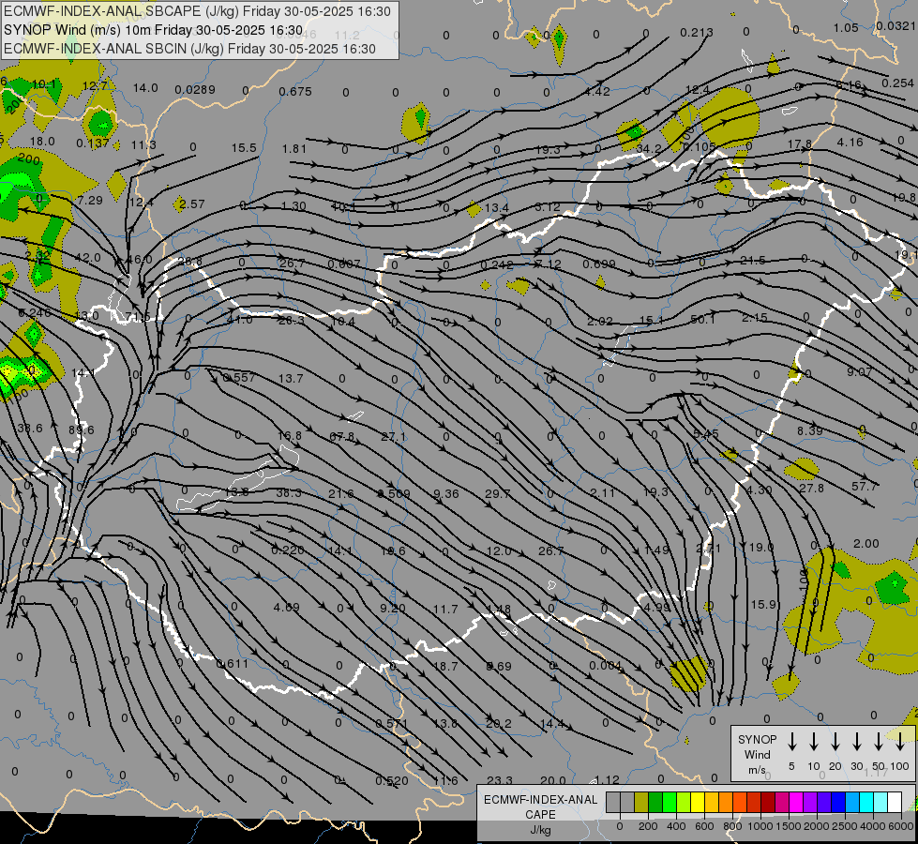Click the map value 13.4
This screenshot has height=844, width=918.
(496, 207)
